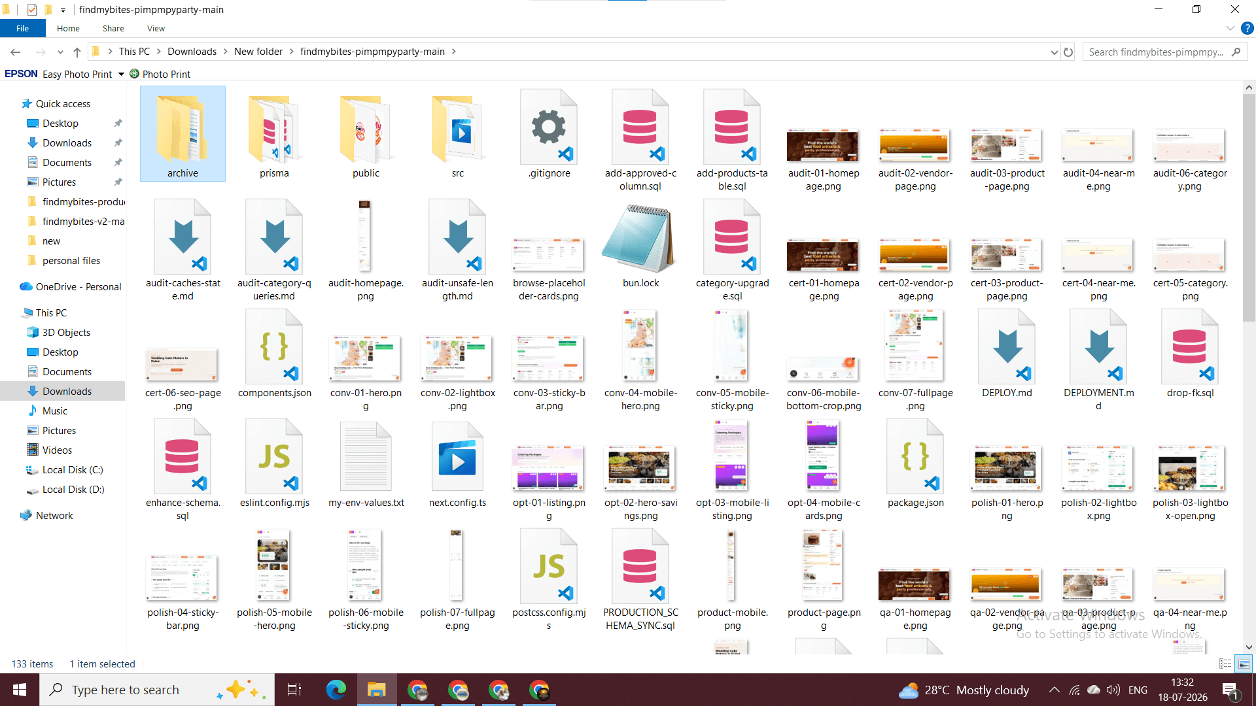Open the address bar history dropdown
This screenshot has width=1256, height=706.
click(1054, 52)
